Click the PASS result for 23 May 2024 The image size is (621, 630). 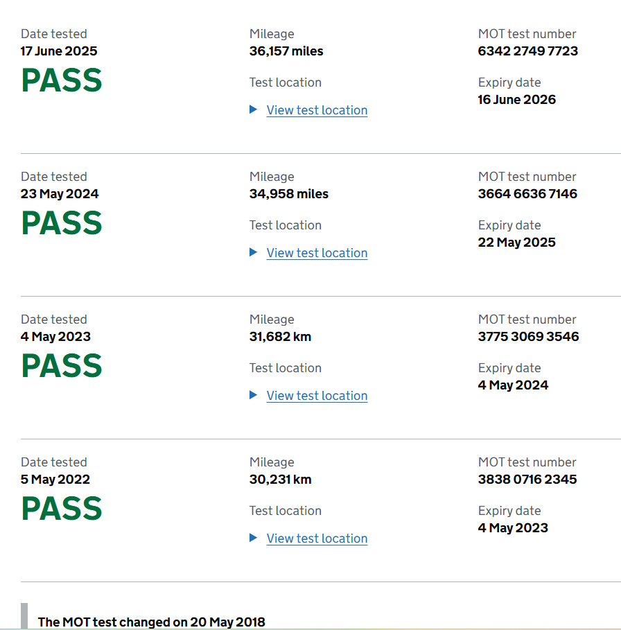pos(62,223)
